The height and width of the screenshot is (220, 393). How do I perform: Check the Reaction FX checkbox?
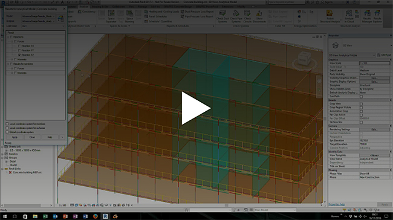19,46
